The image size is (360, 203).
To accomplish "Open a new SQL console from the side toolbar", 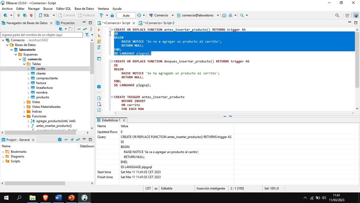I will [99, 59].
